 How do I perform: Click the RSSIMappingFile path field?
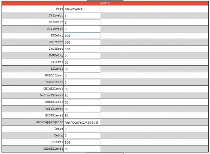click(82, 122)
